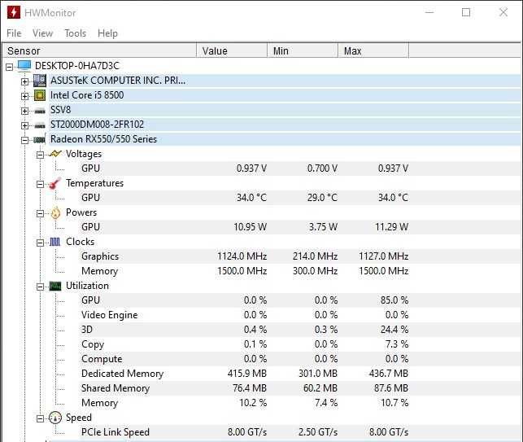Expand the ST2000DM008-2FR102 node

click(x=24, y=126)
